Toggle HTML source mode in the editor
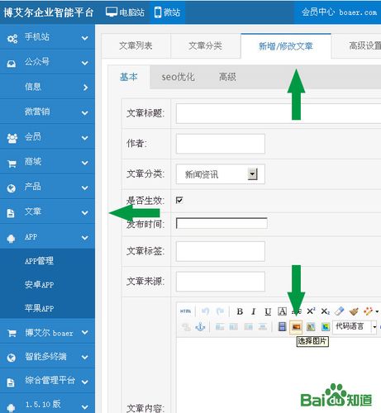 185,311
